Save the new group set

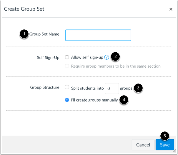coord(165,145)
